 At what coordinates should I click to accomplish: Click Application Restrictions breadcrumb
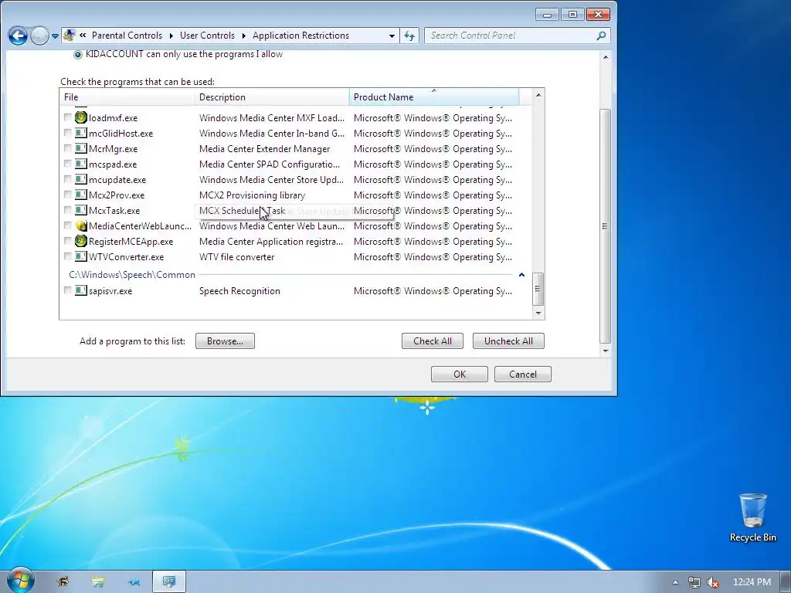point(300,36)
